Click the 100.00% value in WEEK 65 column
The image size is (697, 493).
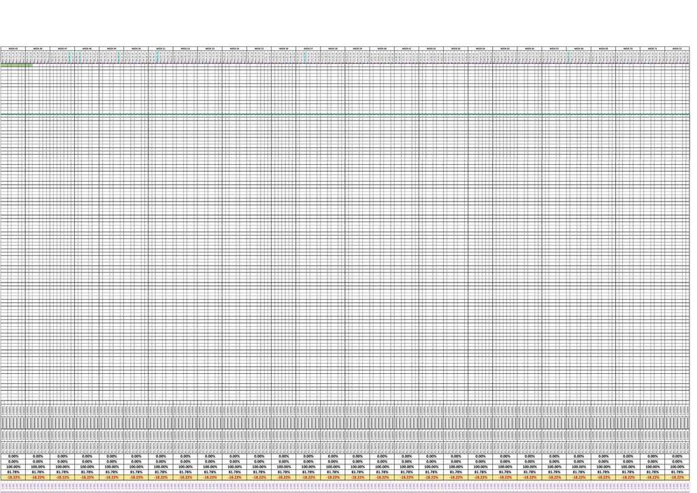click(505, 466)
